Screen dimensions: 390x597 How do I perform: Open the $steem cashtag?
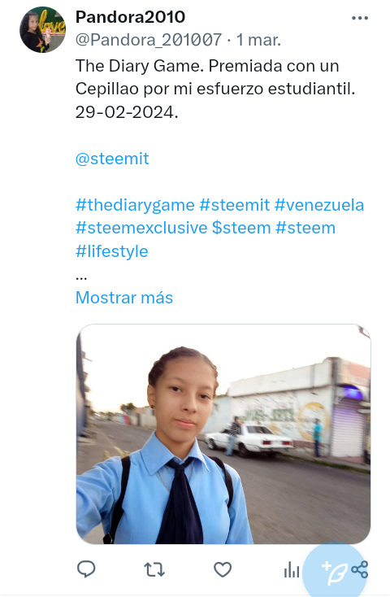pyautogui.click(x=241, y=228)
